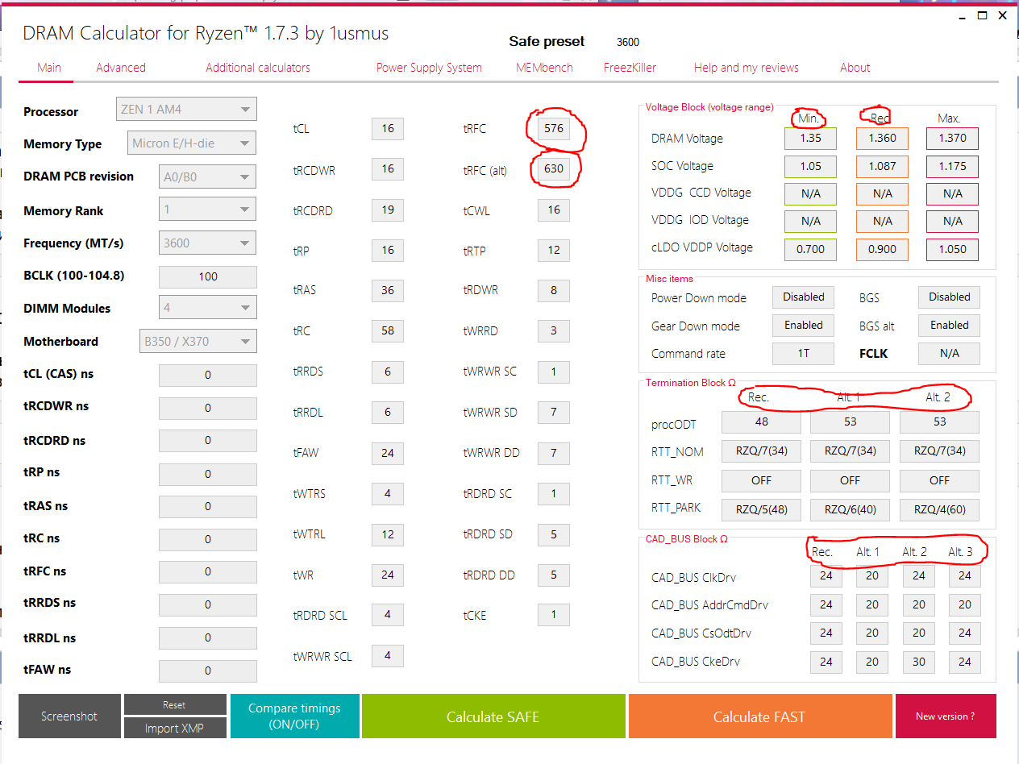
Task: Open the Advanced tab
Action: point(121,68)
